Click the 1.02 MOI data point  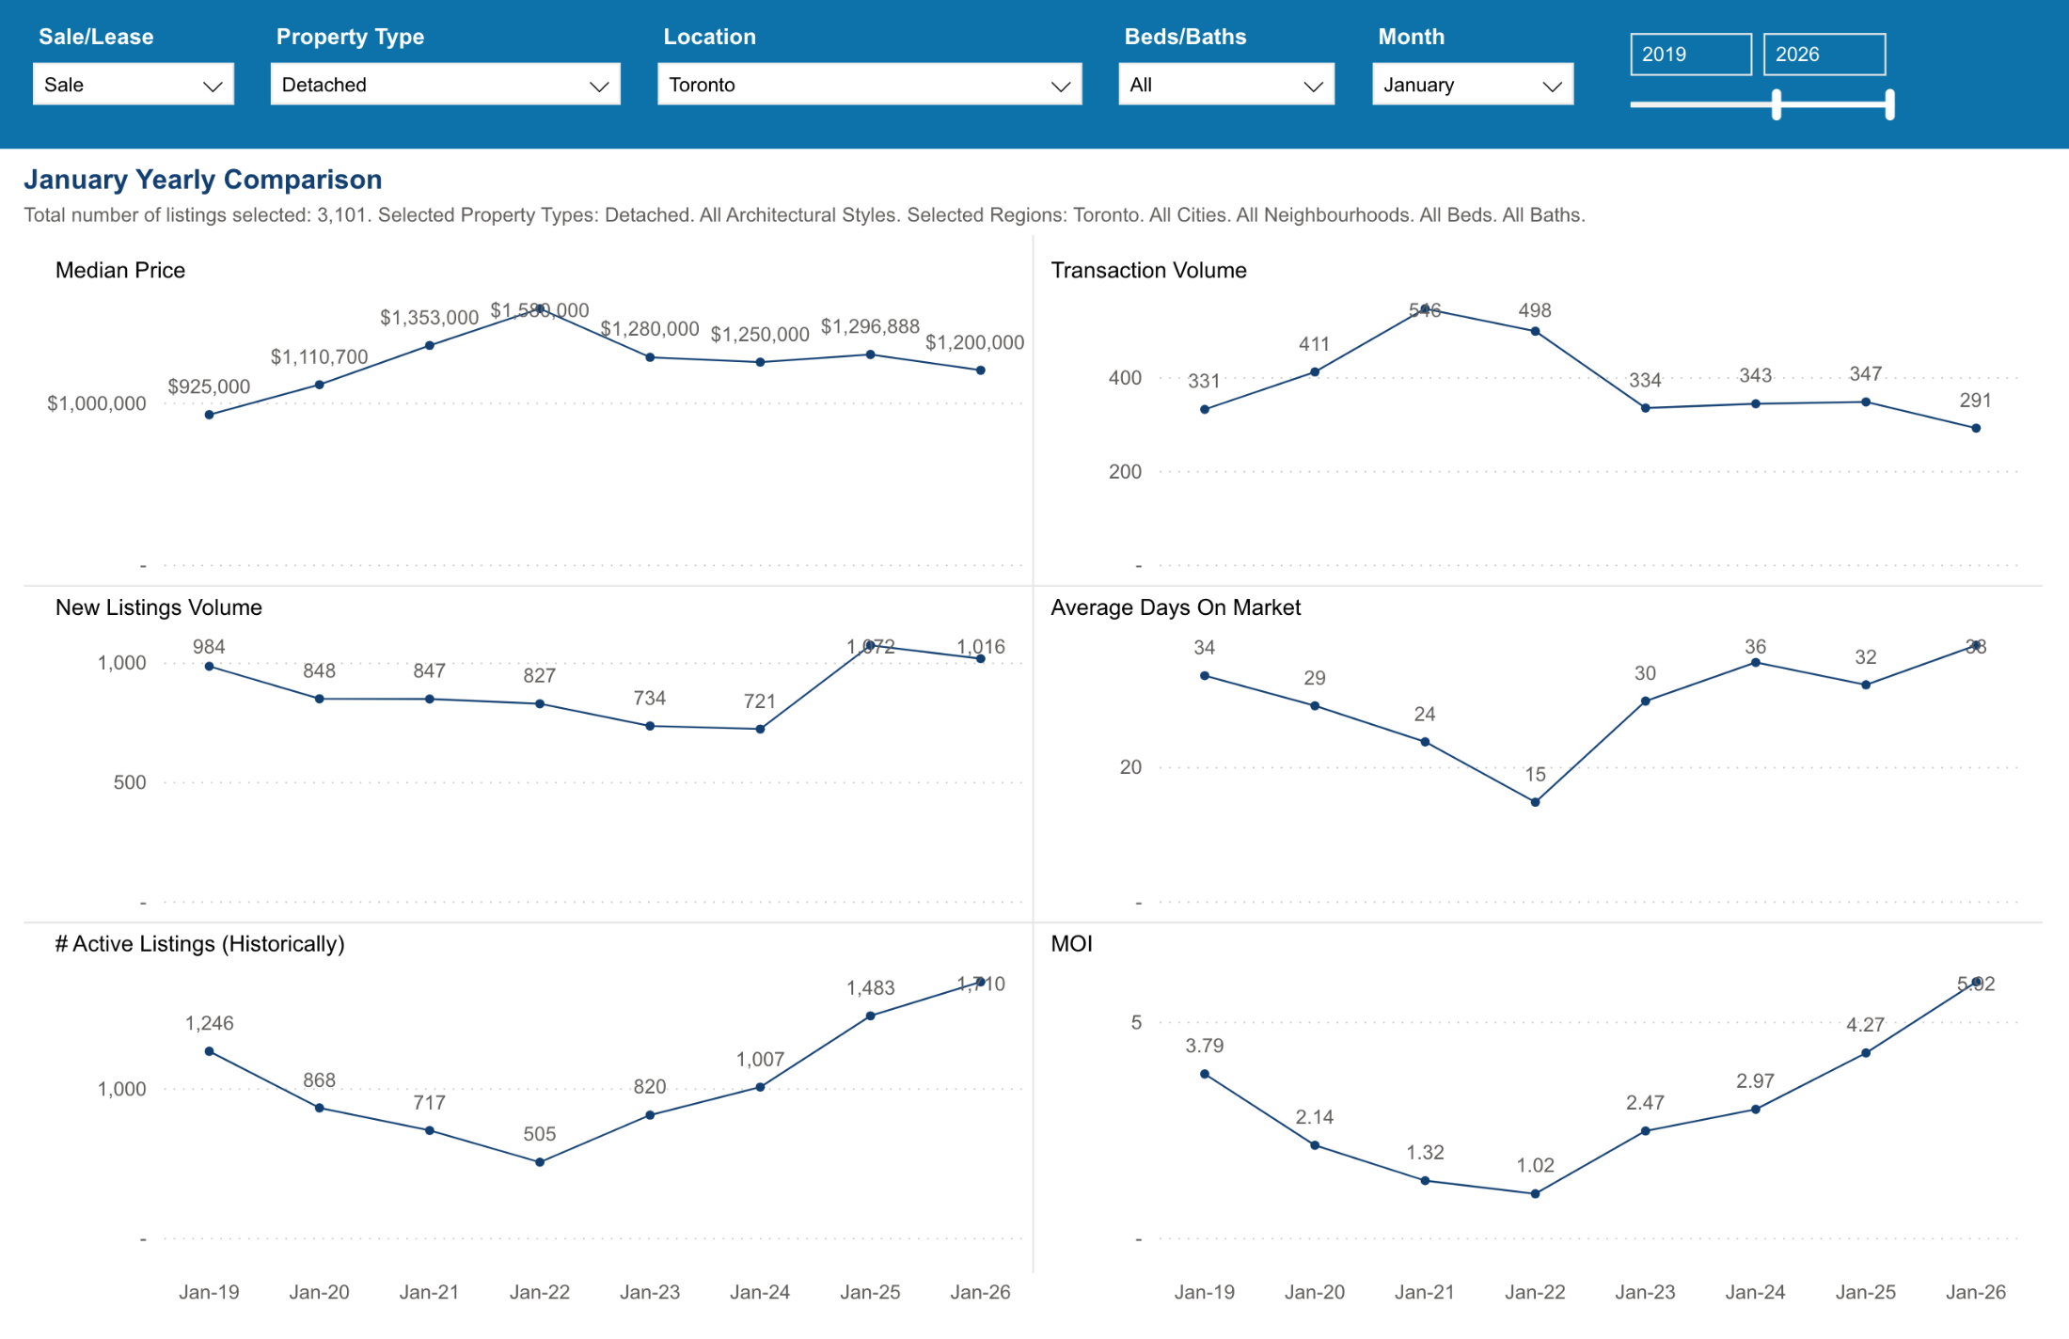[1535, 1194]
